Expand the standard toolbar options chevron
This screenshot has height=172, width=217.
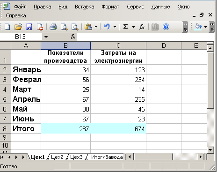[x=185, y=27]
